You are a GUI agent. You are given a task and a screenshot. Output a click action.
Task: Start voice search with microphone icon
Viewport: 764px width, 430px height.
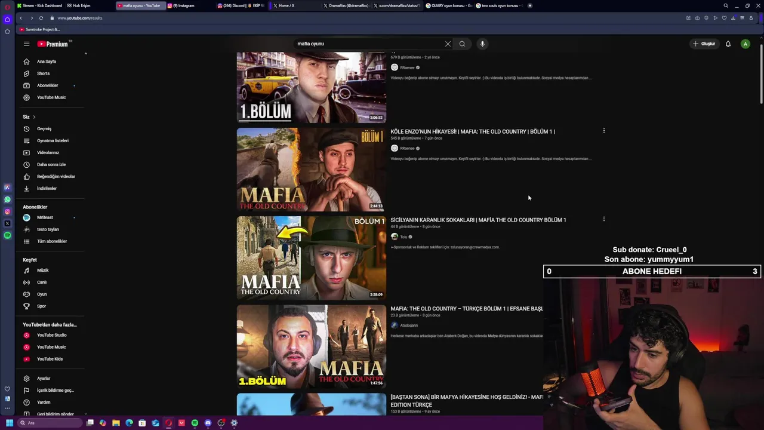pyautogui.click(x=482, y=44)
